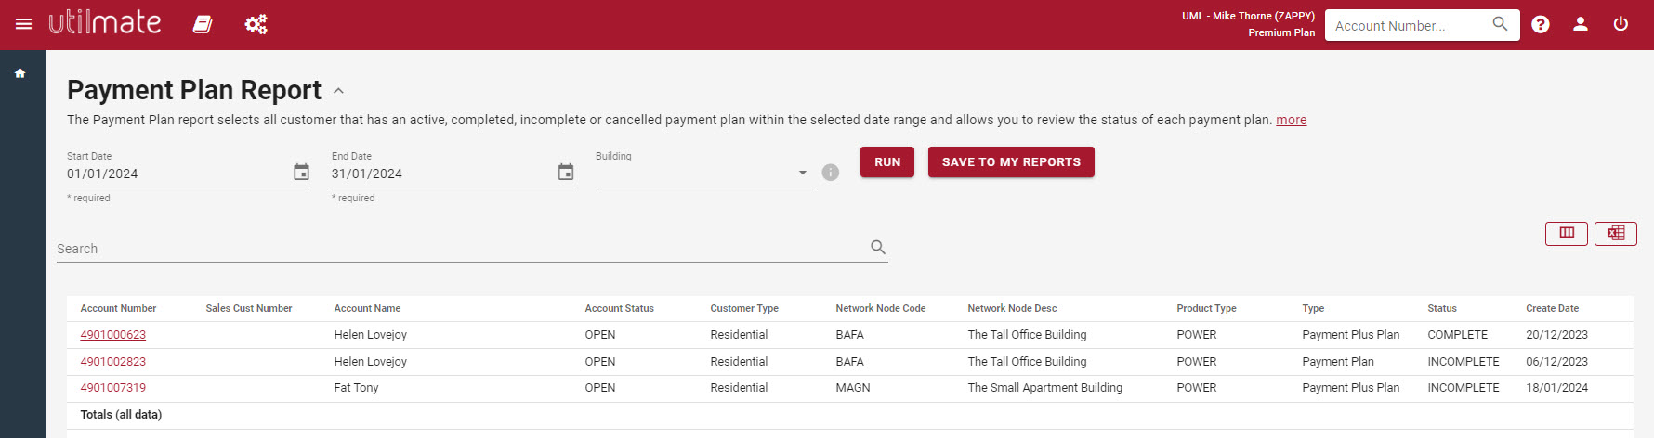The image size is (1654, 438).
Task: Sort by Account Name column header
Action: pyautogui.click(x=367, y=308)
